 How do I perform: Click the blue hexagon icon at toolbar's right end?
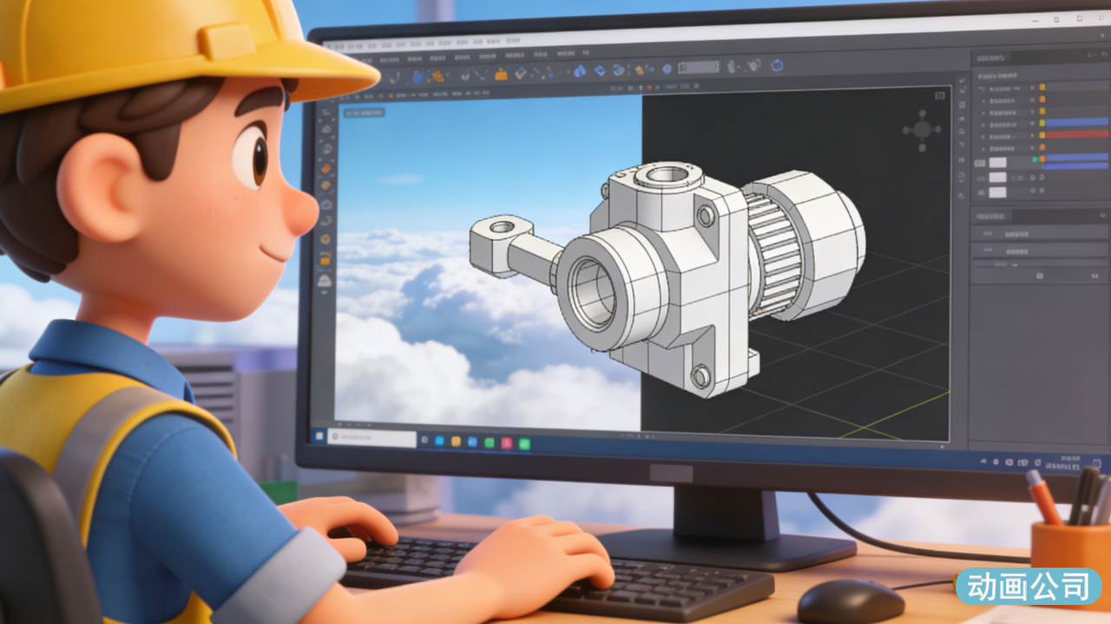tap(777, 64)
